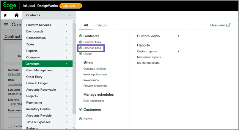239x130 pixels.
Task: Open the CON-001 contract link
Action: (14, 74)
